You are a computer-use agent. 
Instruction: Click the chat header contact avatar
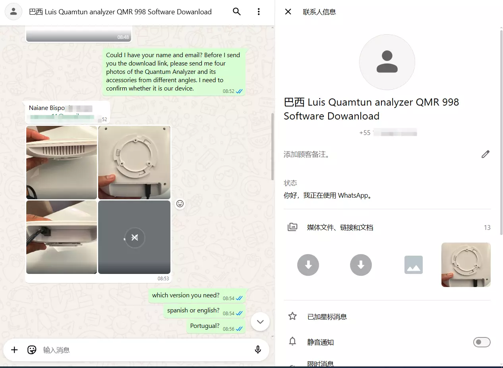coord(14,12)
